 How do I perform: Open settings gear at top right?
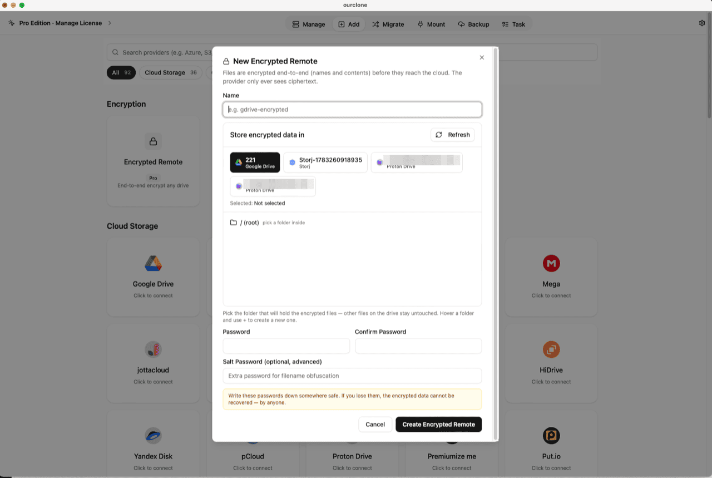tap(701, 23)
